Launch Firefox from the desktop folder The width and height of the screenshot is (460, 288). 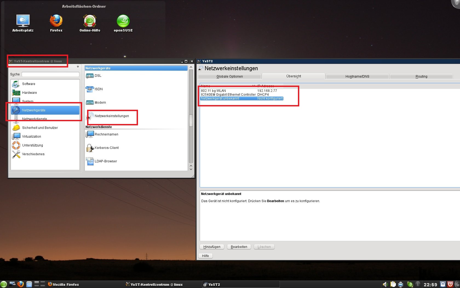click(x=56, y=23)
